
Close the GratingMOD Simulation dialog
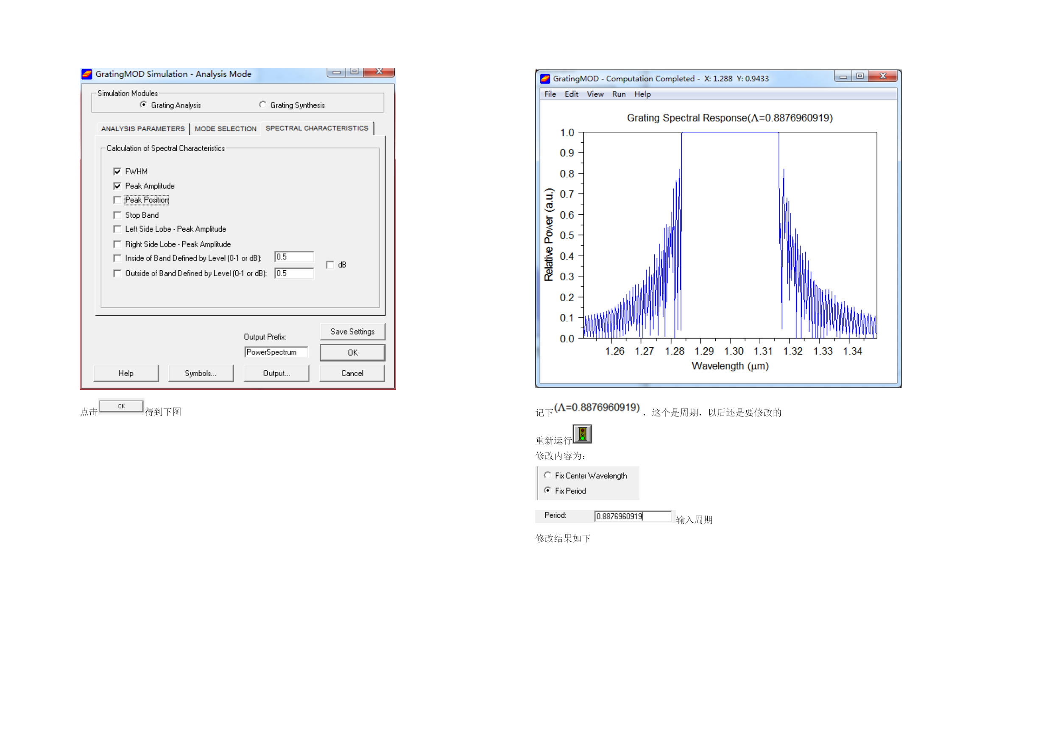coord(380,72)
